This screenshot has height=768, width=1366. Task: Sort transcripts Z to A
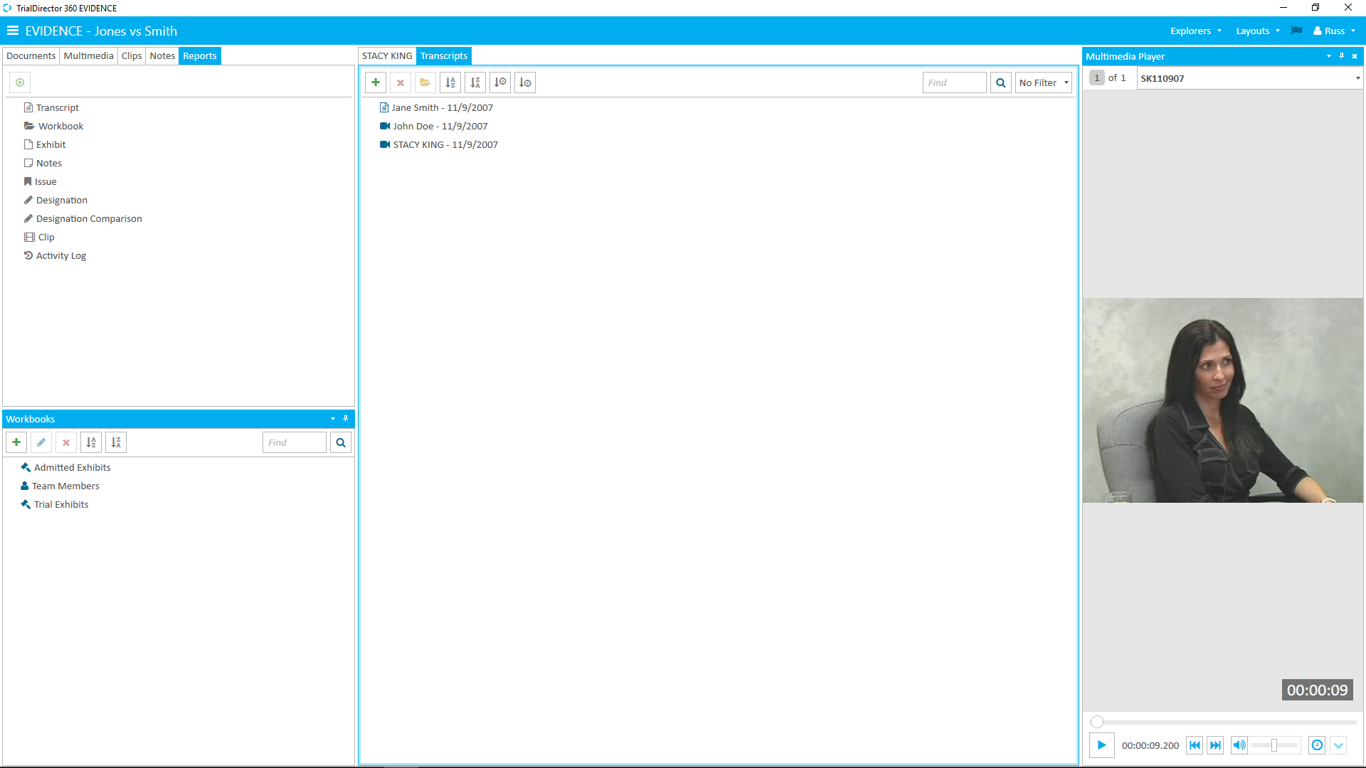475,82
